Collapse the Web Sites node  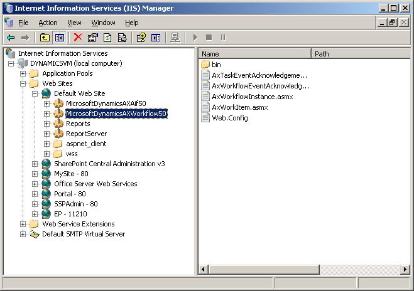pyautogui.click(x=23, y=83)
